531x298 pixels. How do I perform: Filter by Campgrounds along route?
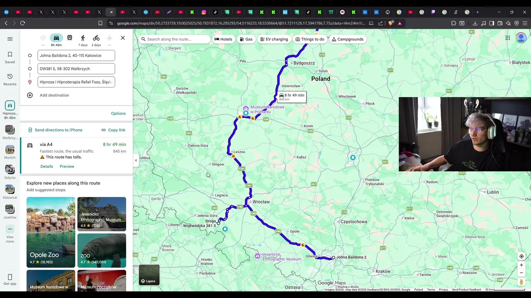pos(348,39)
